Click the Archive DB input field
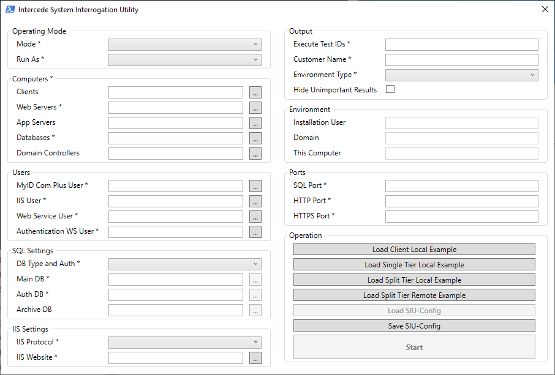The height and width of the screenshot is (375, 555). pyautogui.click(x=176, y=310)
